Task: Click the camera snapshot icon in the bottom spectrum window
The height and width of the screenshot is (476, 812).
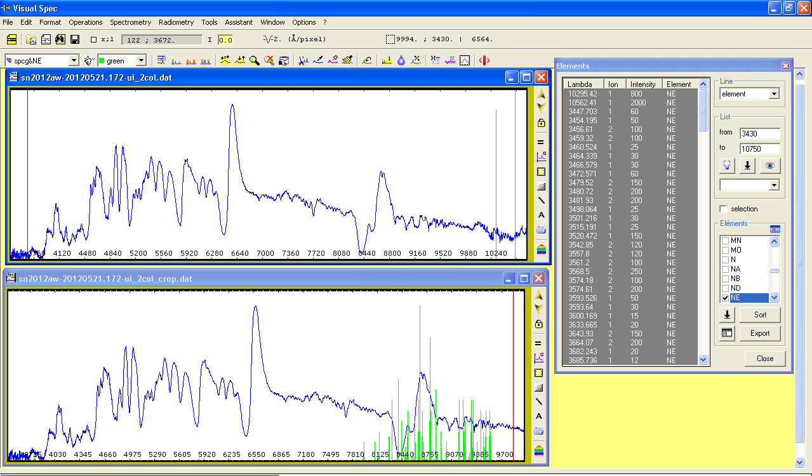Action: [x=539, y=431]
